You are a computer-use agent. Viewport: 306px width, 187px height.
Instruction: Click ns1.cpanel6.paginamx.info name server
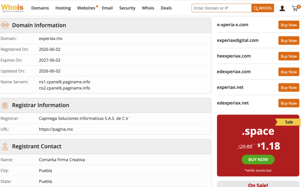click(65, 82)
